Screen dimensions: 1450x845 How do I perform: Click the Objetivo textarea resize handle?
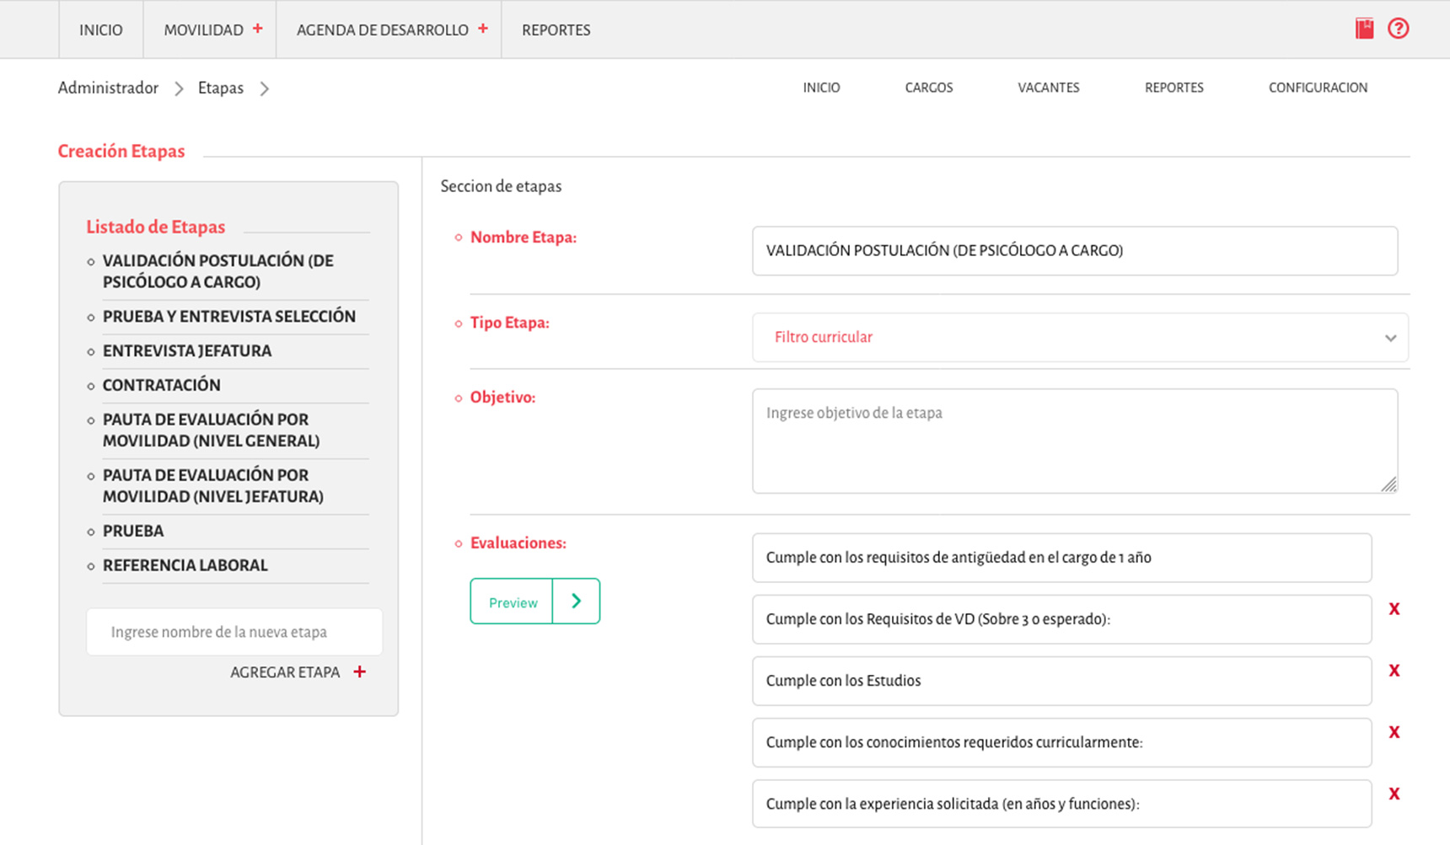1388,484
